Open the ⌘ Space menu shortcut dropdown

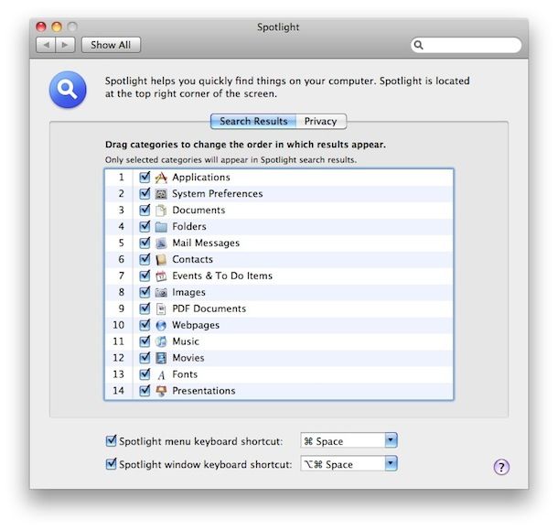coord(349,441)
